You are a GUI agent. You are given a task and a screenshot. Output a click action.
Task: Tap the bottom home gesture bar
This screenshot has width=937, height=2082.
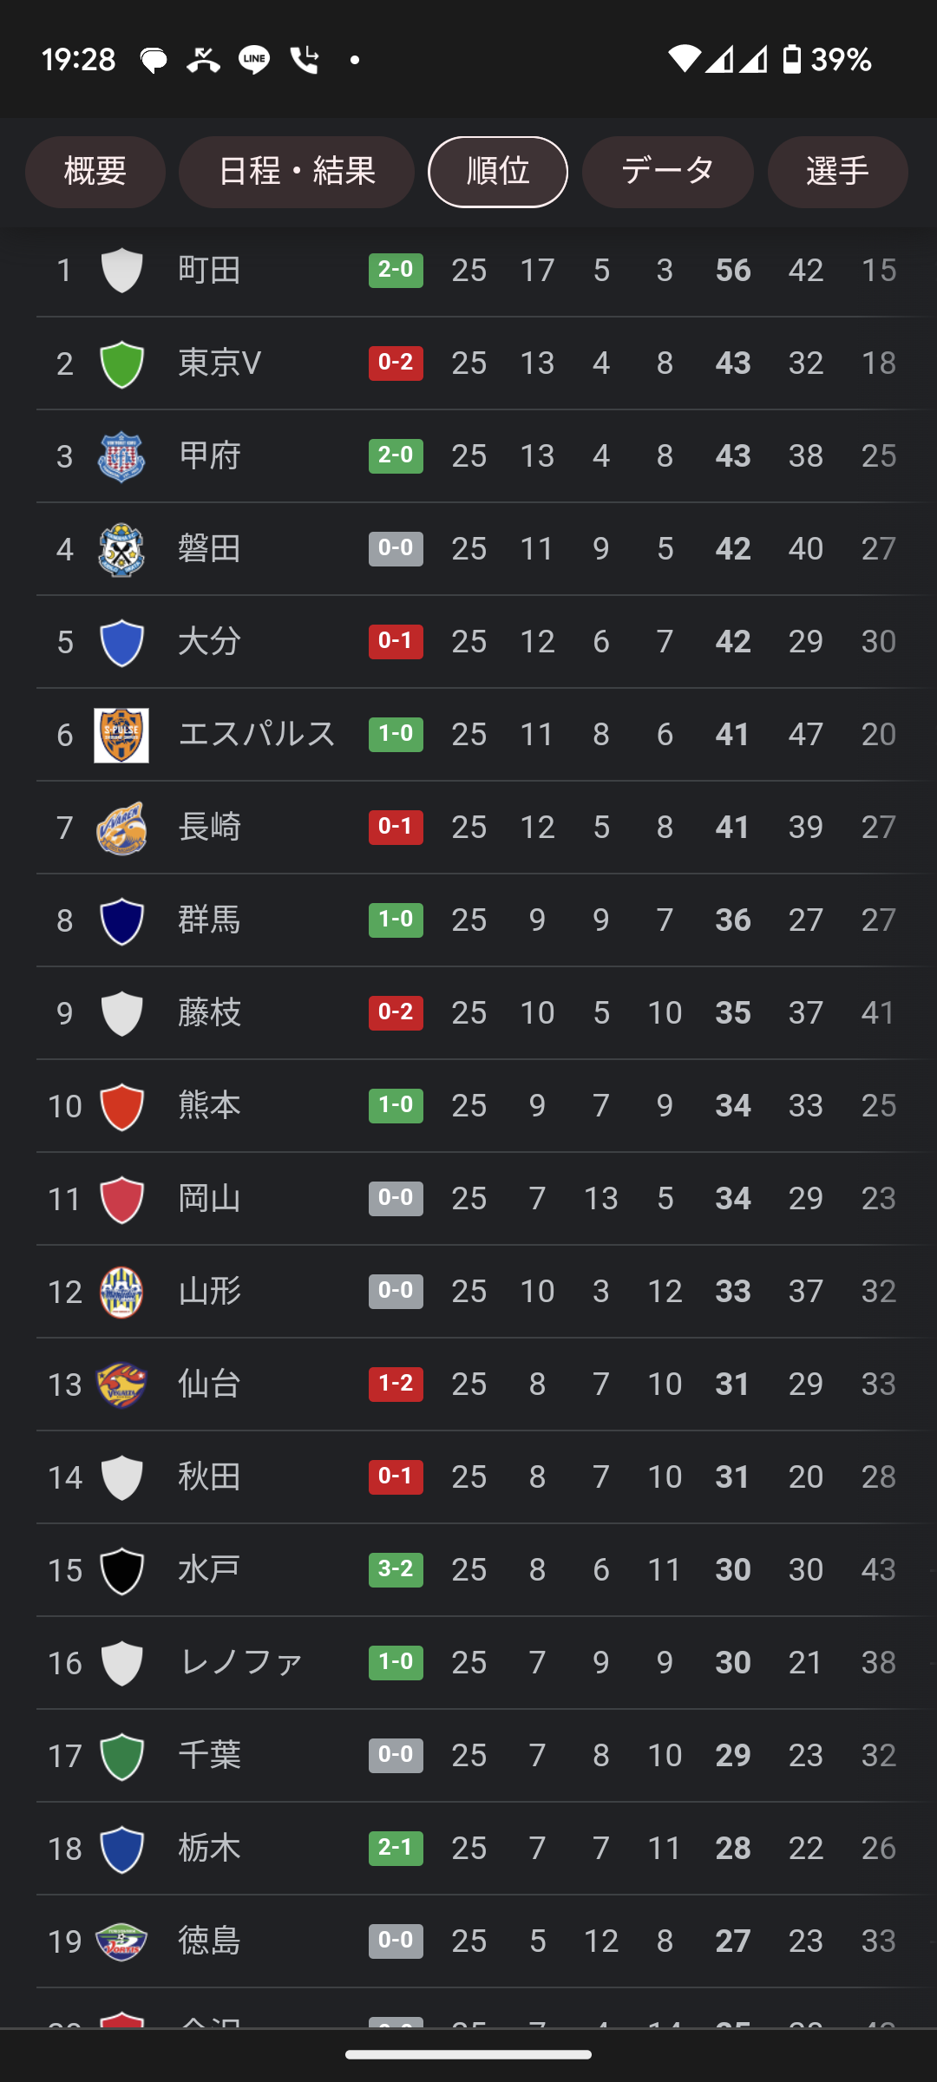(468, 2054)
